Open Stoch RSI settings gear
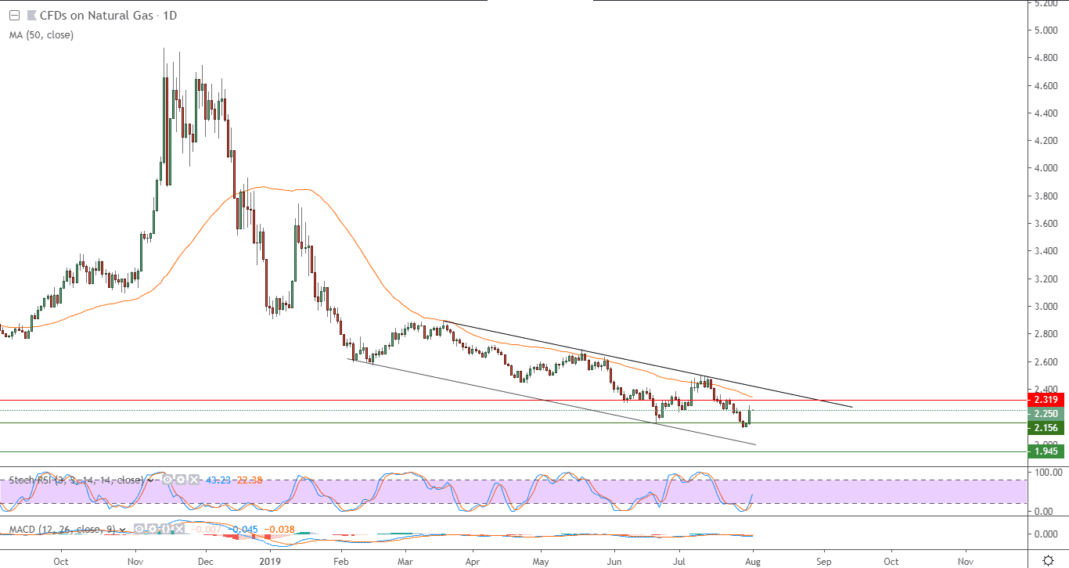1069x568 pixels. click(x=179, y=479)
